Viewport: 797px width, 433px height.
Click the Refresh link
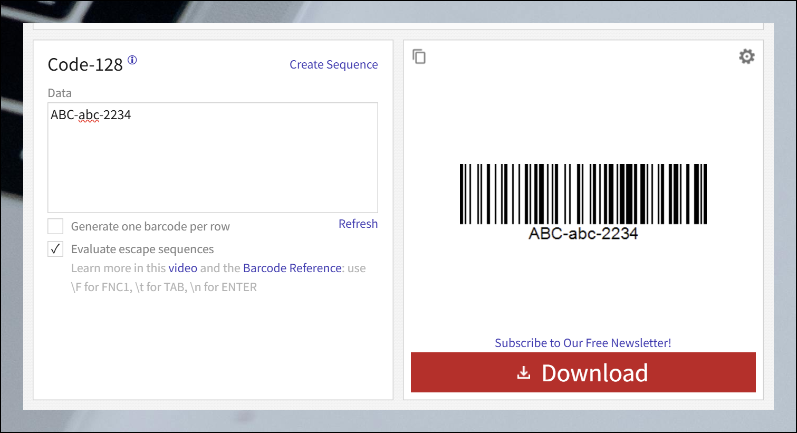(x=358, y=224)
